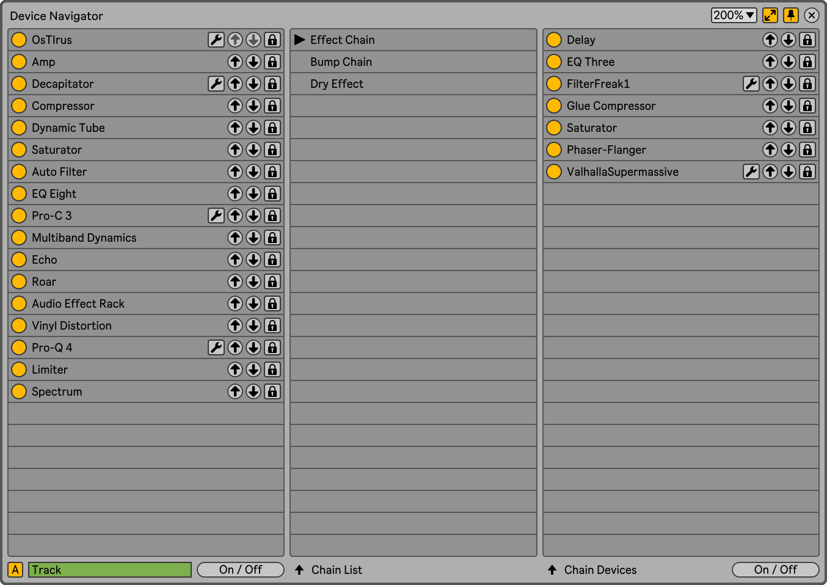The image size is (827, 585).
Task: Lock the Pro-Q 4 device
Action: (x=272, y=347)
